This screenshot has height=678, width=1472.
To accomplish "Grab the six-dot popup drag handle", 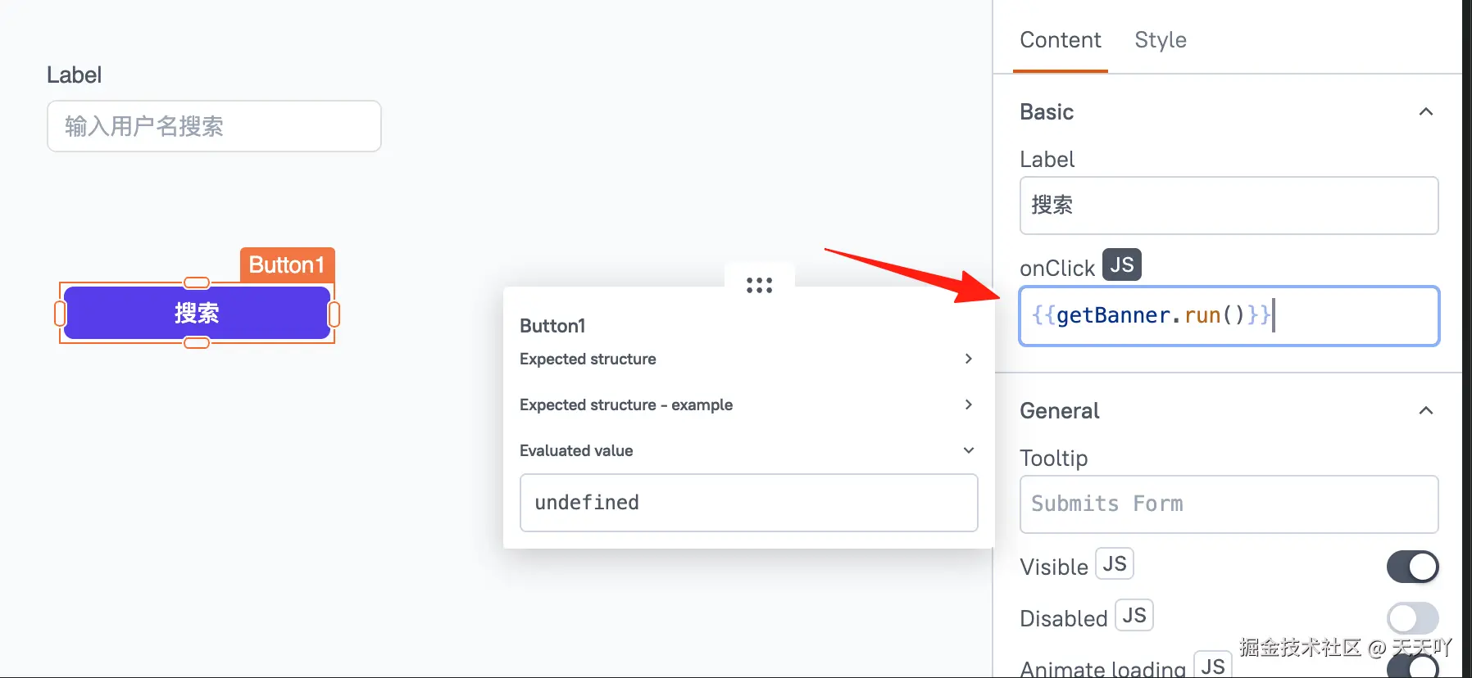I will (x=759, y=285).
